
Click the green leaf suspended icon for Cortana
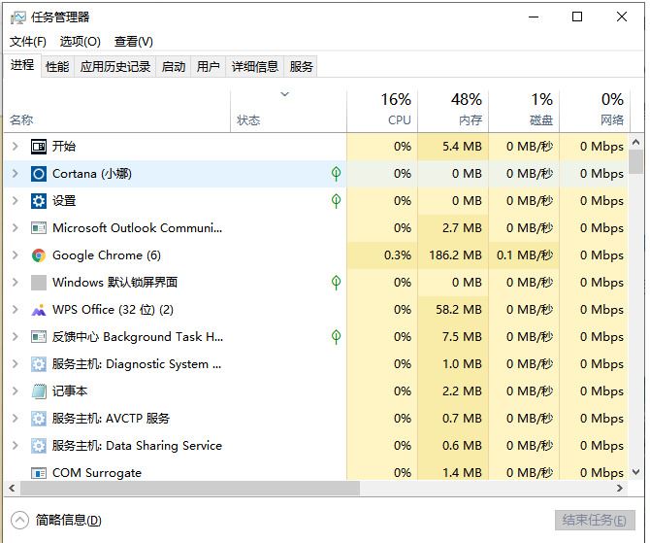point(336,174)
